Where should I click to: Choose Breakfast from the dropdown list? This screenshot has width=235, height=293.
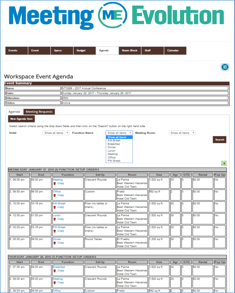(x=114, y=144)
